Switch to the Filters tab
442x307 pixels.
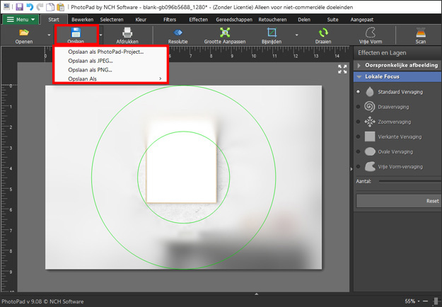(x=170, y=19)
